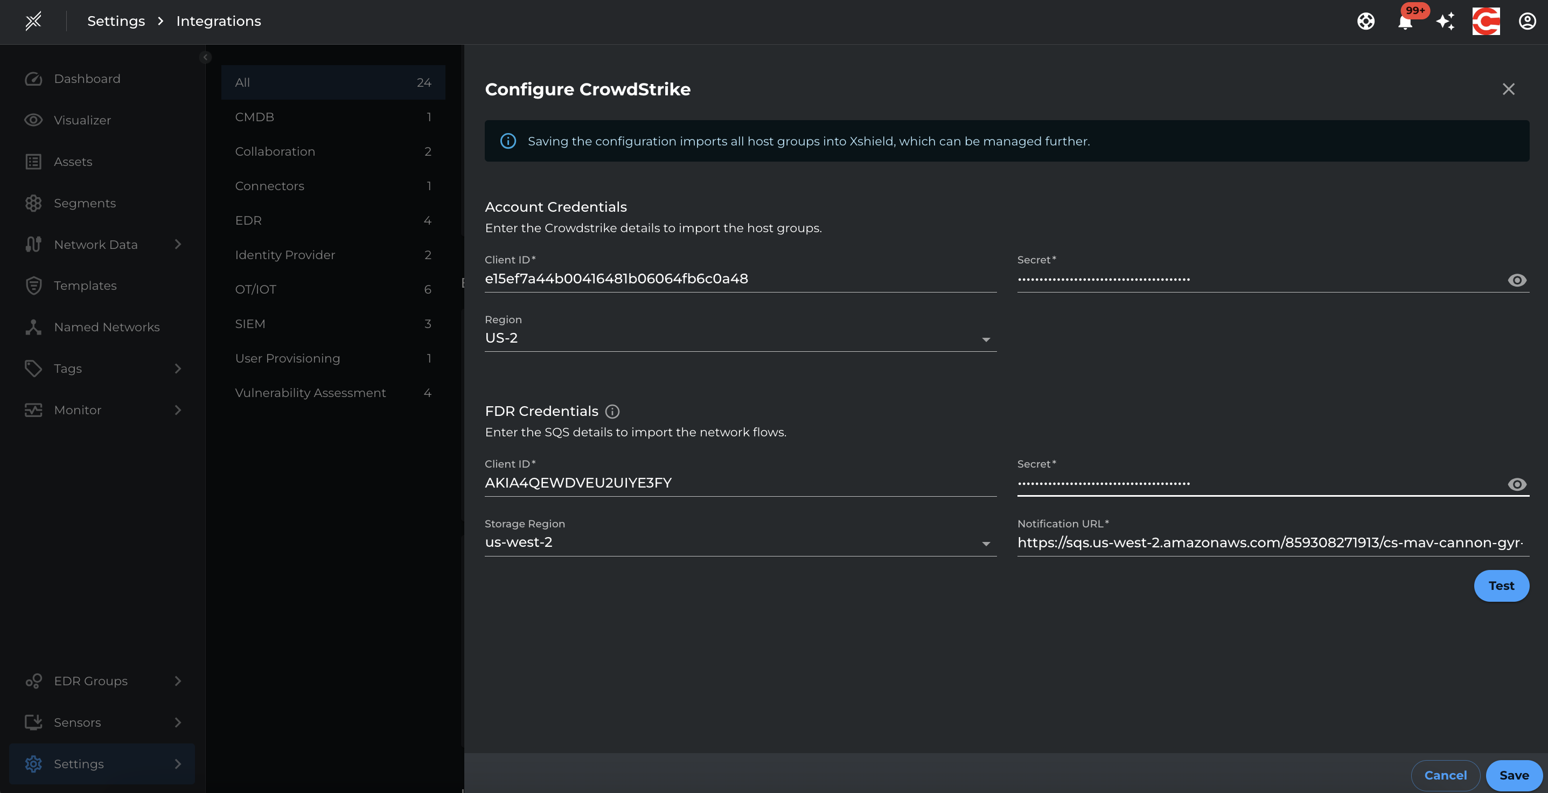
Task: Collapse the left navigation sidebar
Action: tap(206, 57)
